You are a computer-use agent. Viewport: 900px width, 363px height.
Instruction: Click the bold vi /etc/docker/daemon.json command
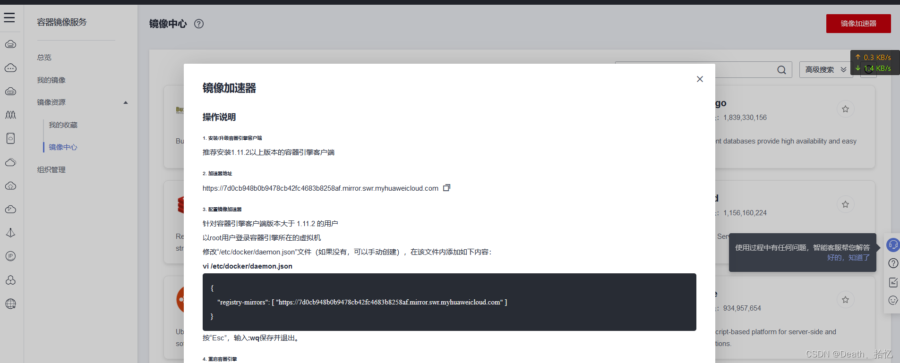tap(248, 266)
